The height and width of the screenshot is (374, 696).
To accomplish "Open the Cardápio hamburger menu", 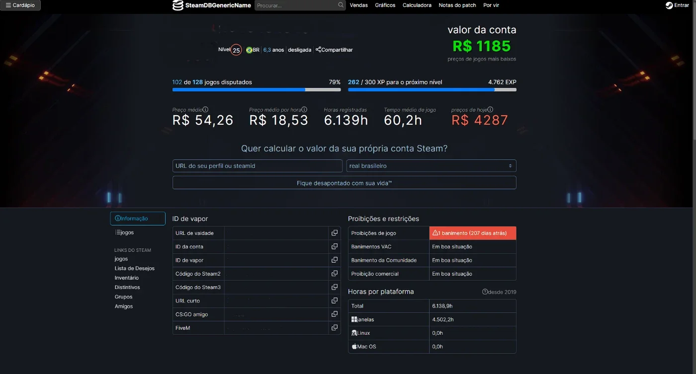I will pyautogui.click(x=20, y=5).
